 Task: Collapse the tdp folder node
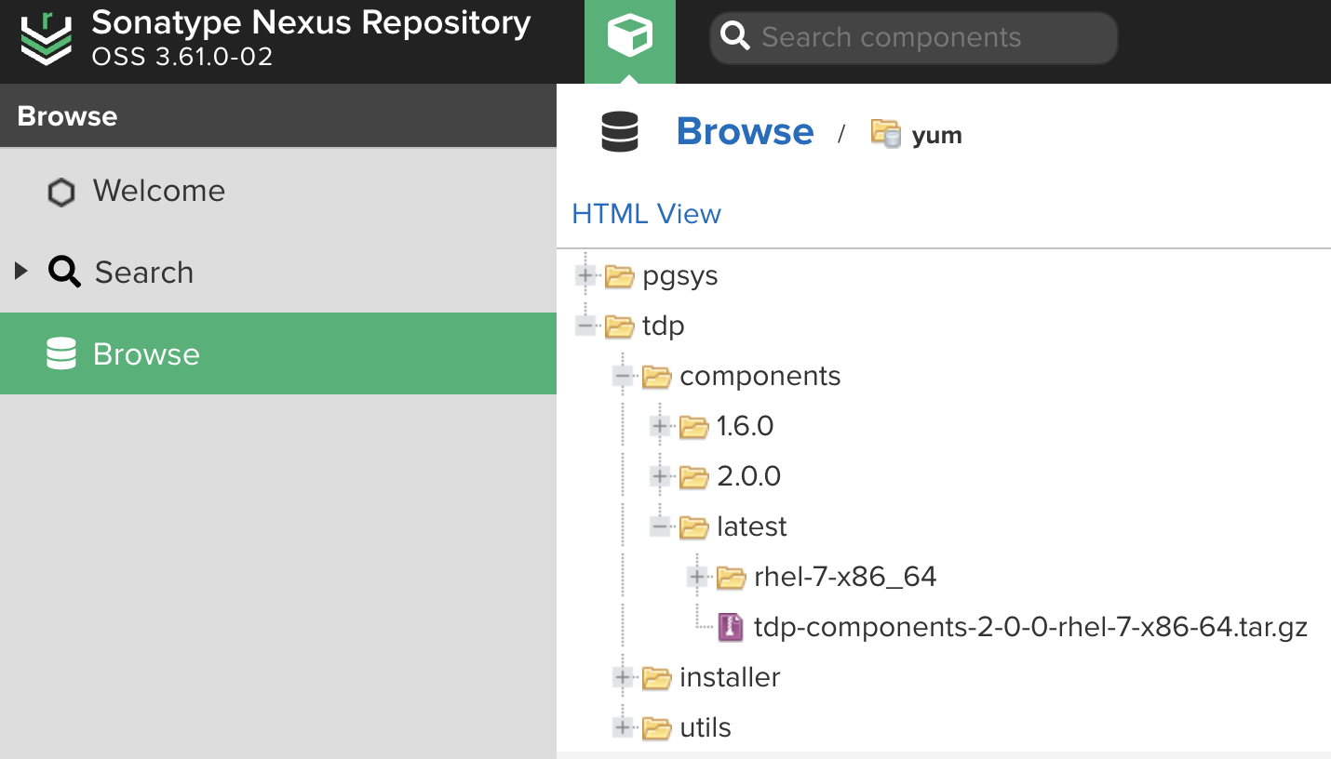pyautogui.click(x=585, y=326)
